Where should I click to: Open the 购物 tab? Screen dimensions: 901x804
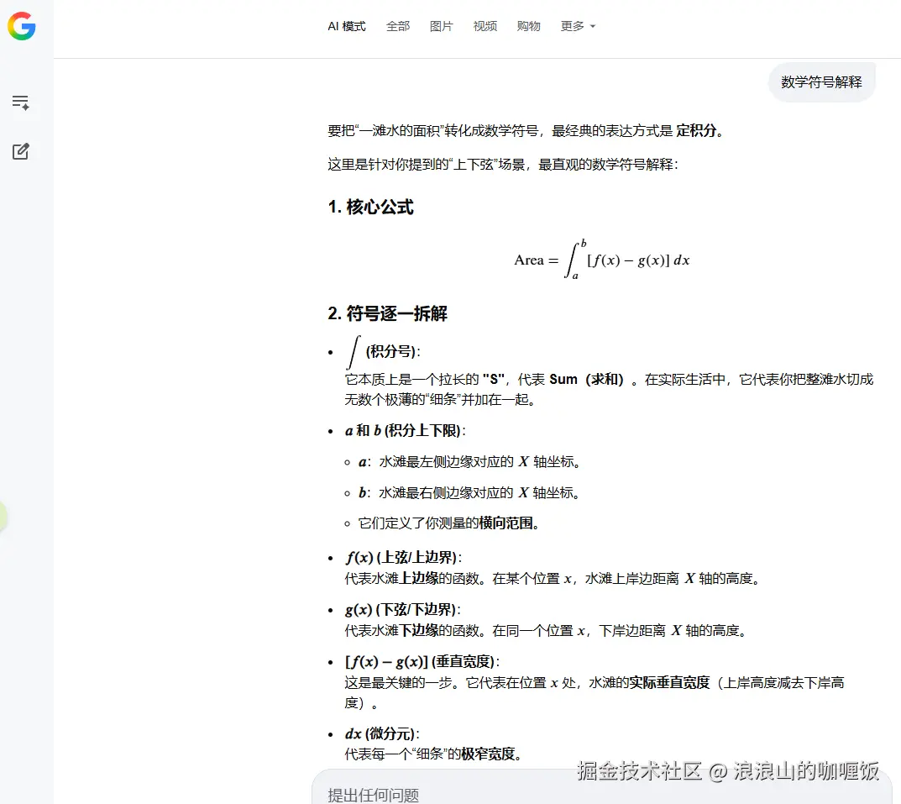pyautogui.click(x=528, y=26)
